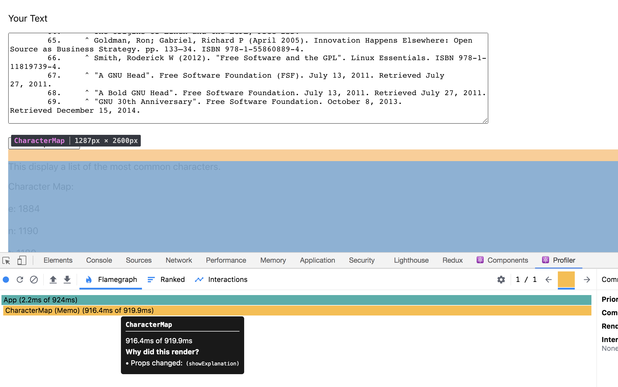Select the App bar in flamegraph
Screen dimensions: 618x387
point(296,300)
